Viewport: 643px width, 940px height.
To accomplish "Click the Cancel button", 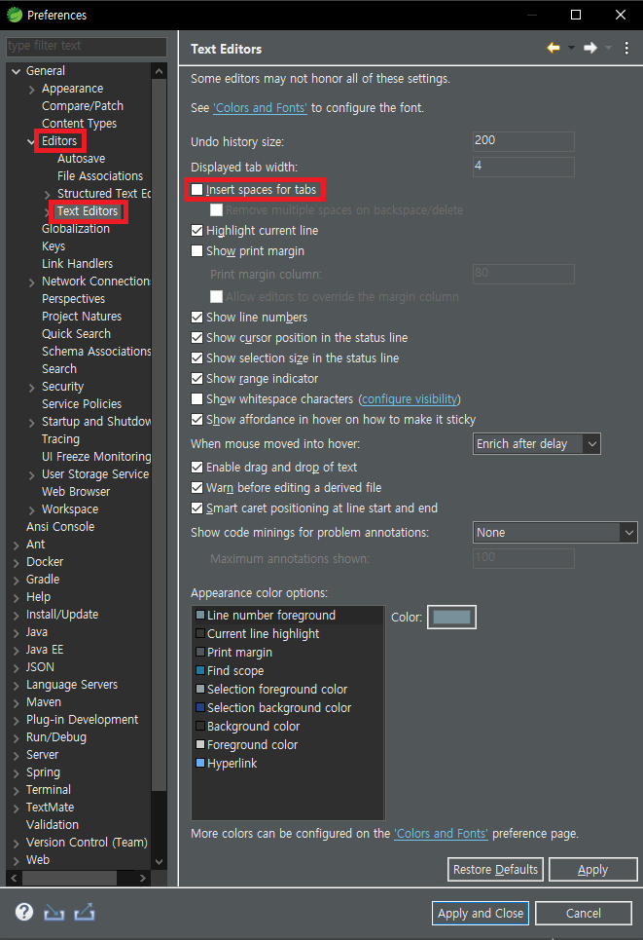I will tap(583, 913).
